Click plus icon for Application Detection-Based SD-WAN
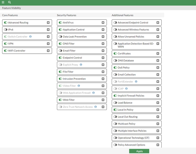The image size is (196, 154). pyautogui.click(x=158, y=43)
